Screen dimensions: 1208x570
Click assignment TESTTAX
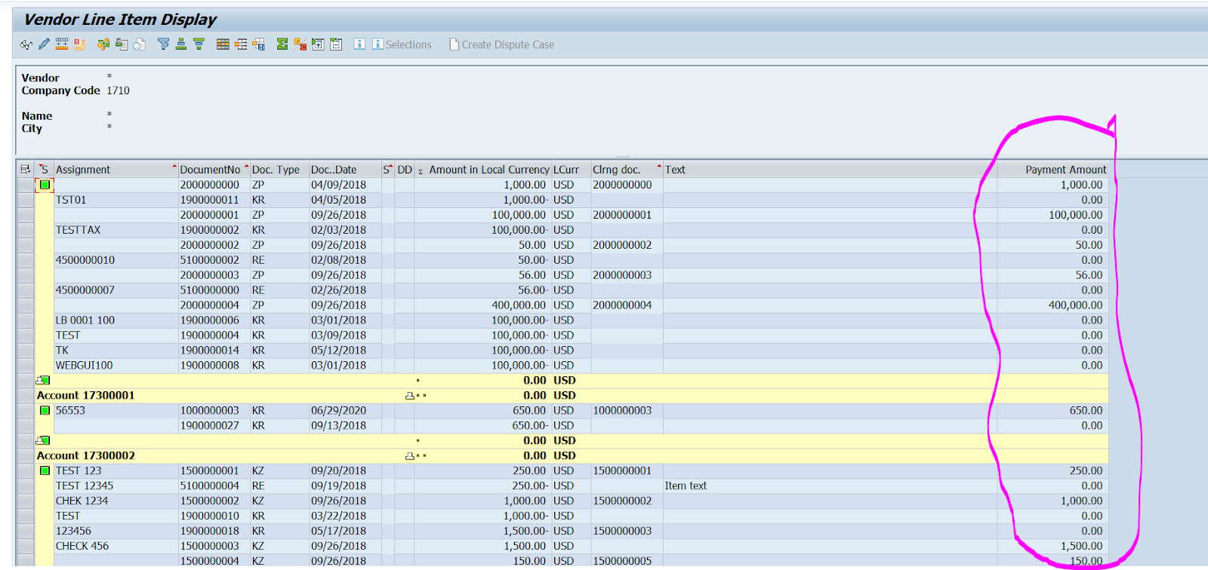click(78, 230)
